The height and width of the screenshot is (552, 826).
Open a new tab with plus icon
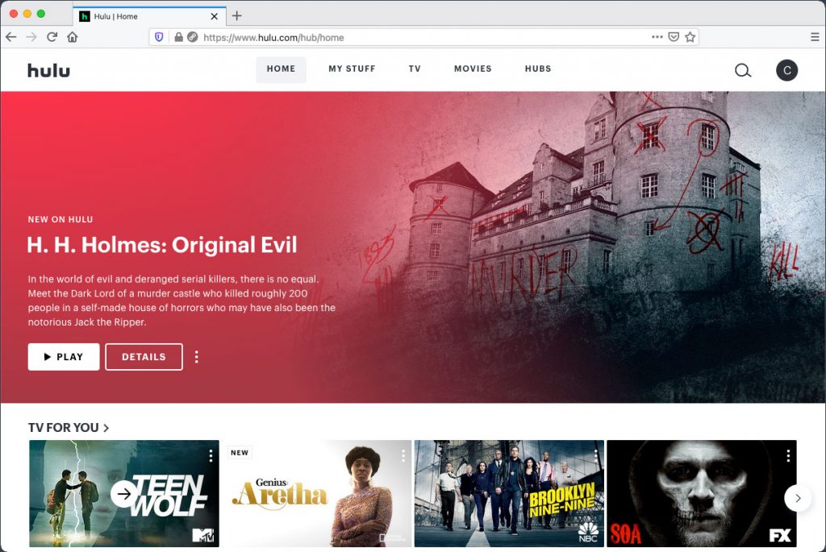point(237,16)
